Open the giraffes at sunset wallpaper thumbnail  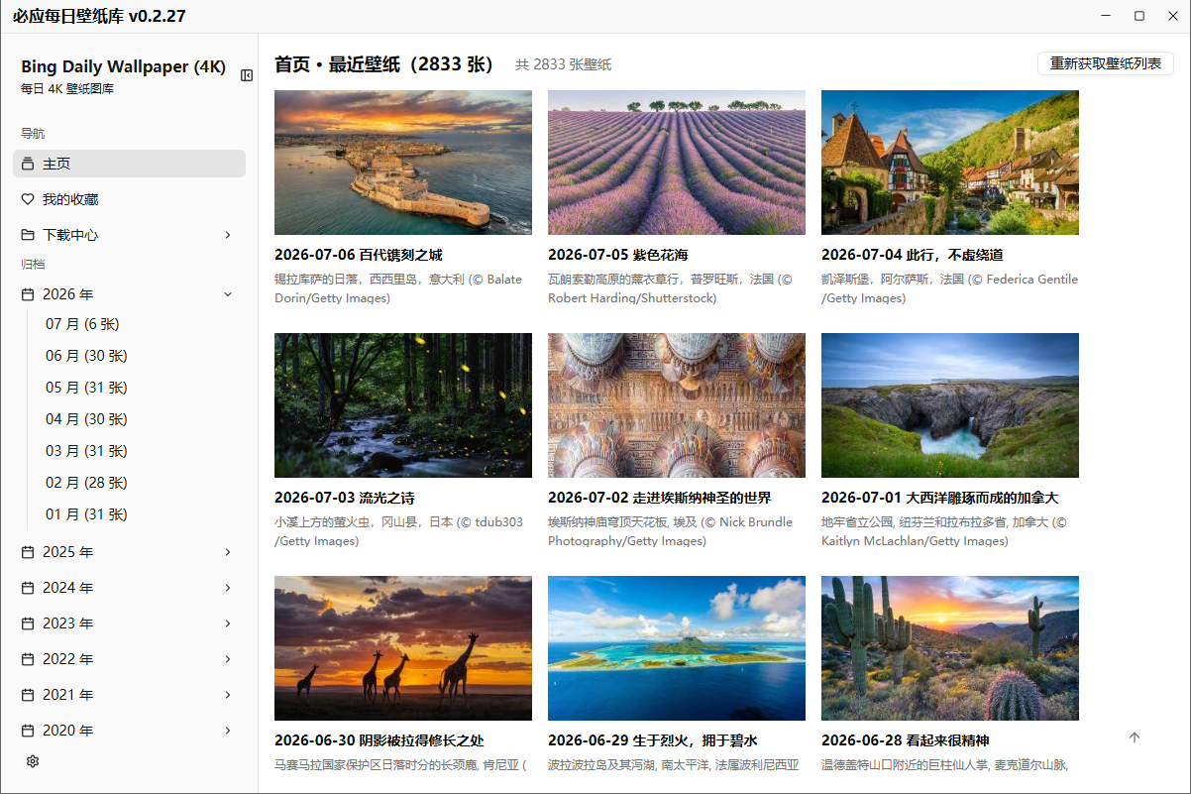pyautogui.click(x=403, y=648)
